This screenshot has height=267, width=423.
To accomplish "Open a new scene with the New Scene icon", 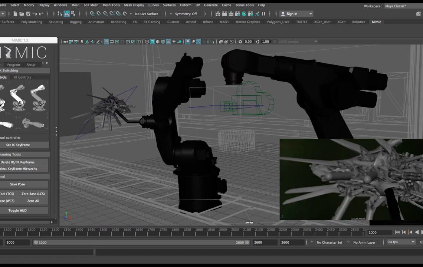I will click(x=15, y=13).
